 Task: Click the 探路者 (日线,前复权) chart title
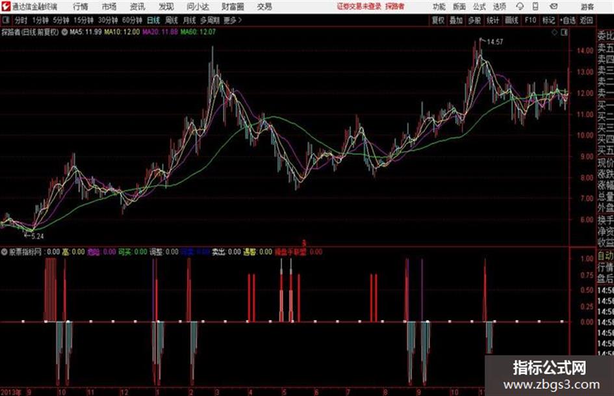[x=30, y=32]
